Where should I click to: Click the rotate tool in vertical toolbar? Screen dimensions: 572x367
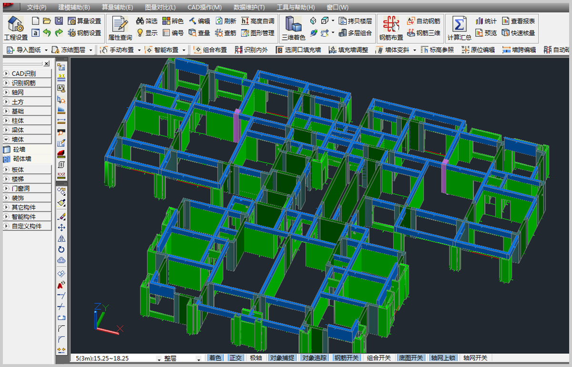[x=61, y=249]
